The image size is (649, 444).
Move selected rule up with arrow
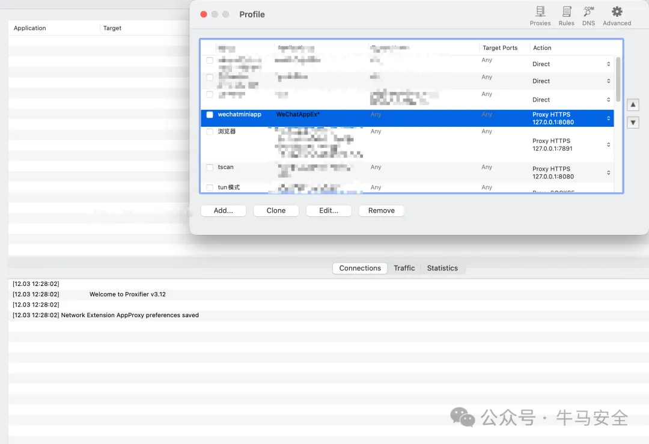click(x=633, y=105)
